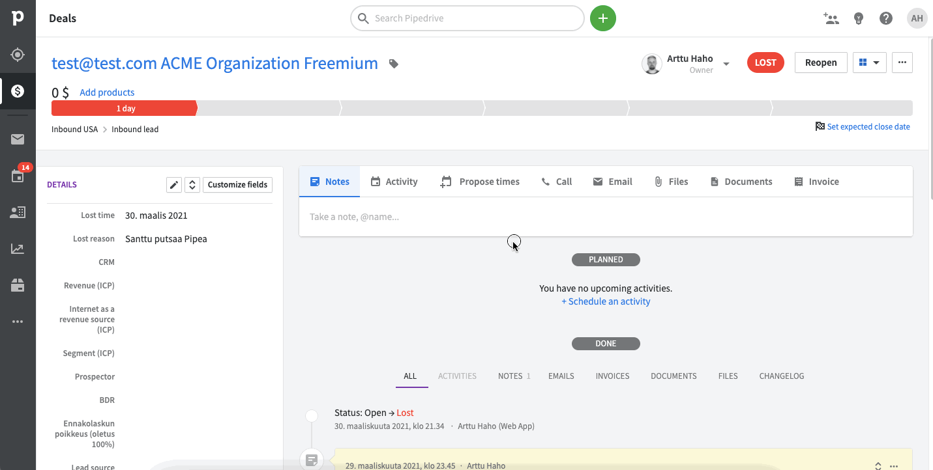The width and height of the screenshot is (933, 470).
Task: Open the Files tab
Action: [671, 182]
